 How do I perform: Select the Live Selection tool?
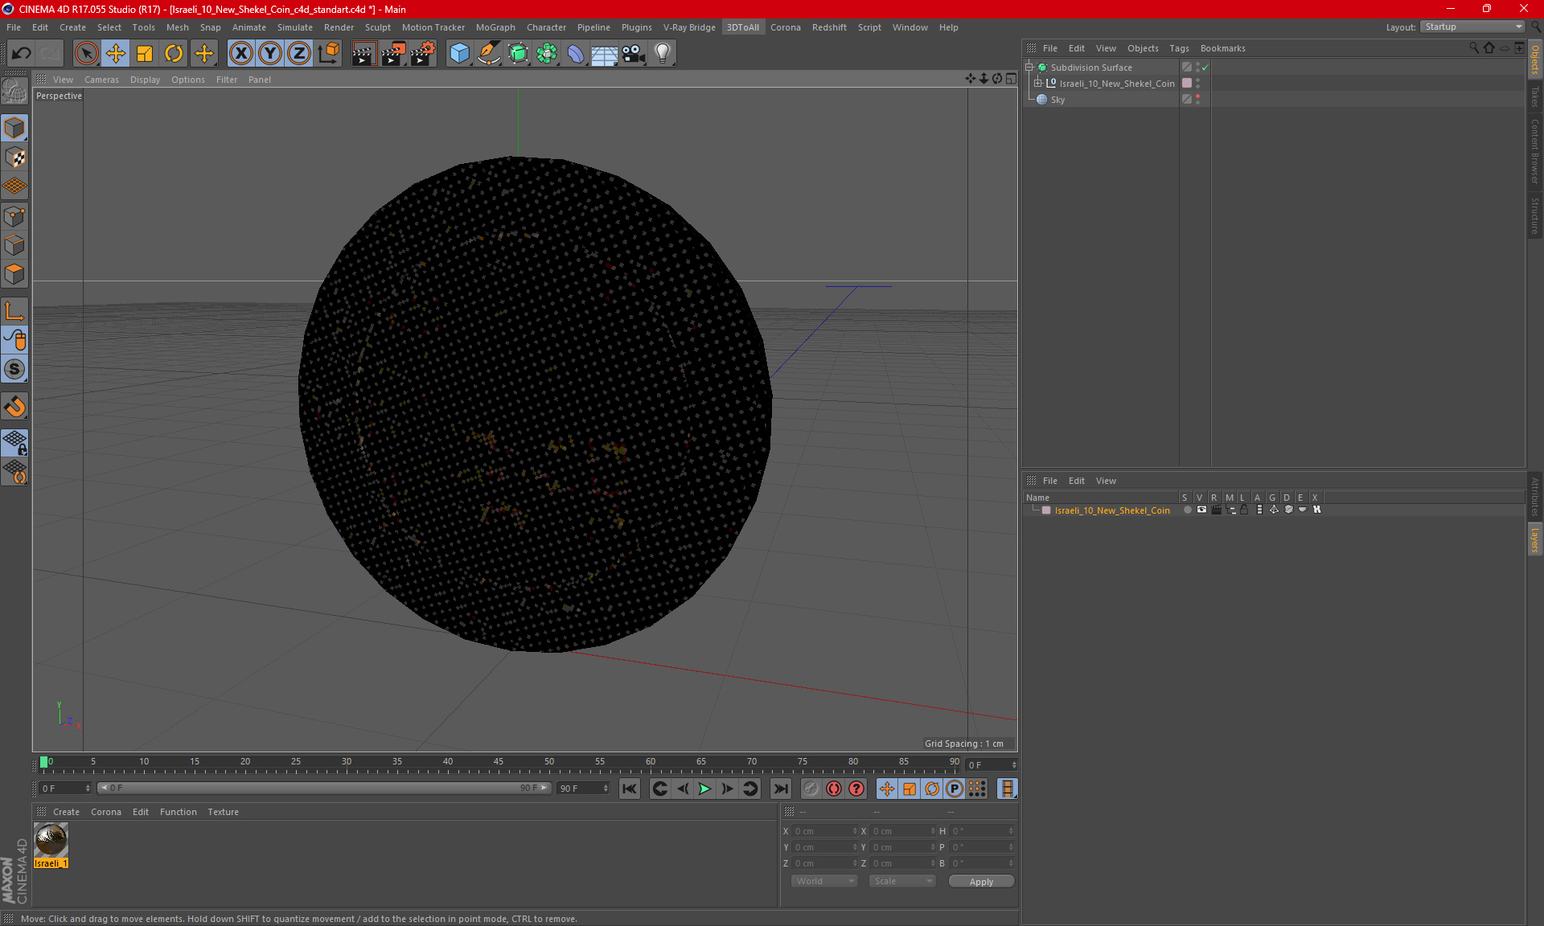[86, 54]
